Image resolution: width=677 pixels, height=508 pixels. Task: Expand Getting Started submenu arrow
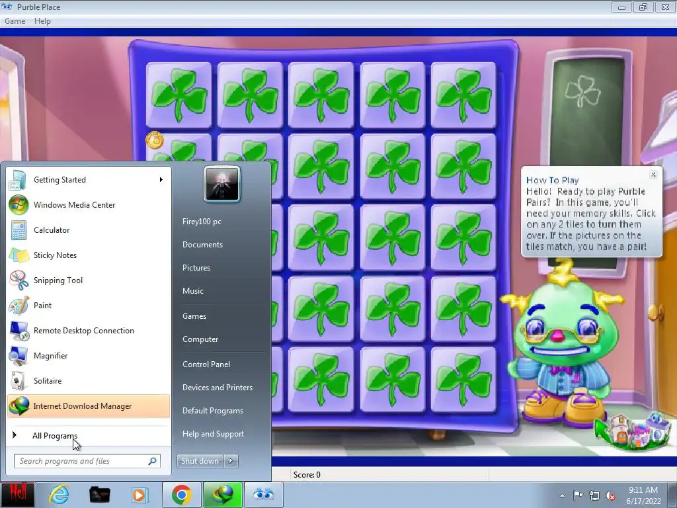tap(161, 180)
